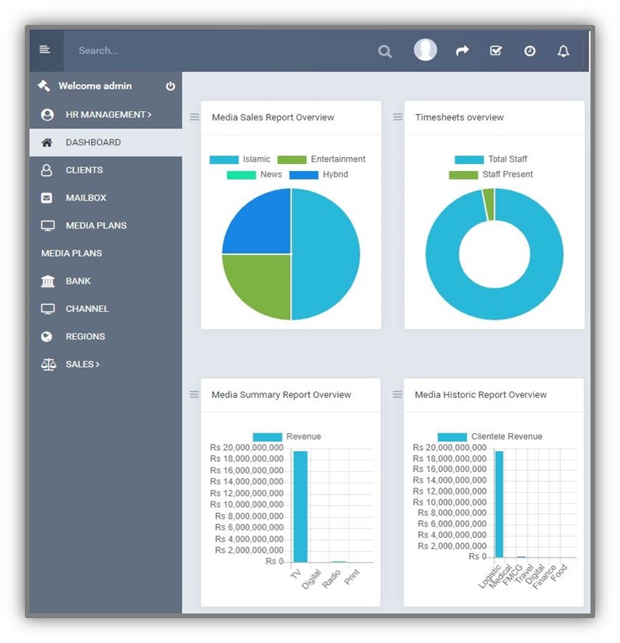Open the DASHBOARD menu item
This screenshot has width=620, height=643.
point(106,143)
